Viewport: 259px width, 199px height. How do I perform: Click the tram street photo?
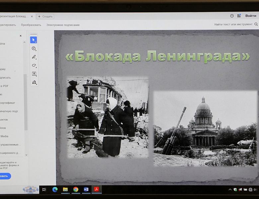coord(108,117)
